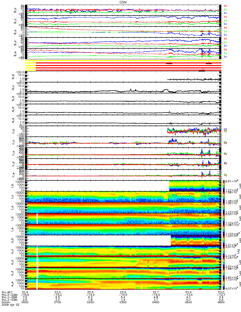Click the bz legend of the B_d panel

coord(225,38)
